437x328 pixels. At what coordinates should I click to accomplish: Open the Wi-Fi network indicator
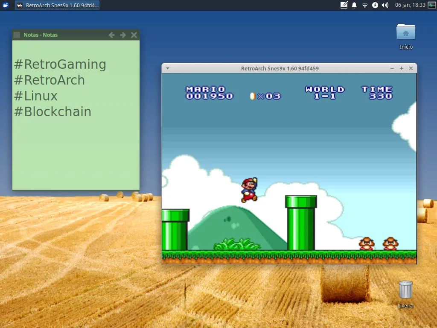click(364, 5)
